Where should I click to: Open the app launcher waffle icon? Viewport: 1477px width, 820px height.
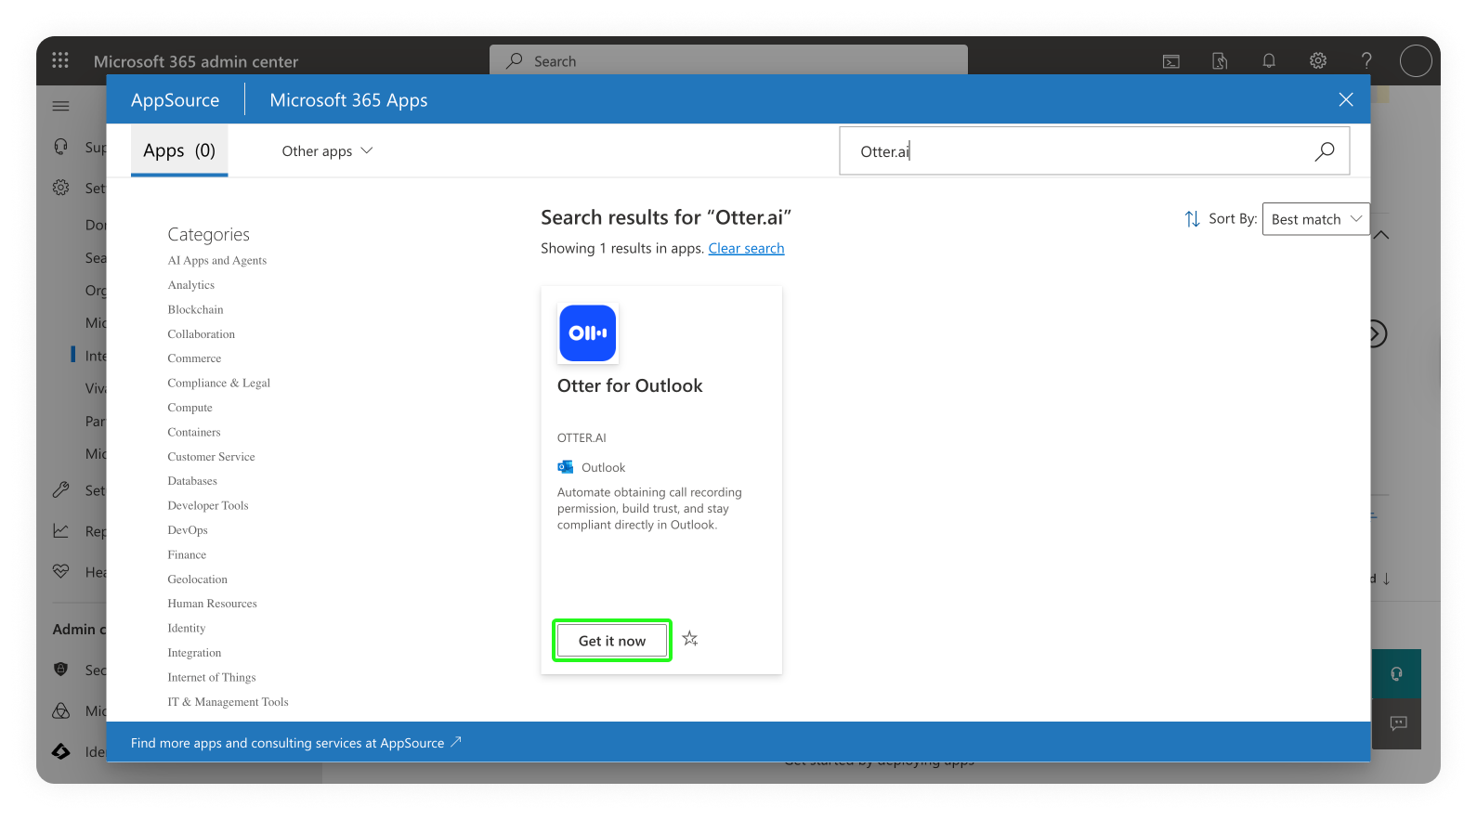(x=60, y=60)
